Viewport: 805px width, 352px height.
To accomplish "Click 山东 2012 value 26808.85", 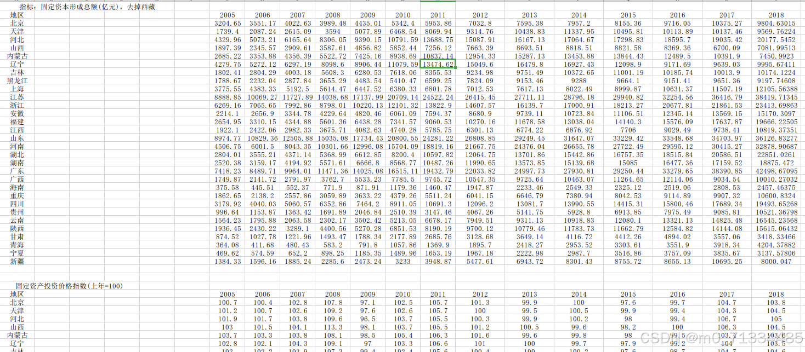I will [480, 138].
